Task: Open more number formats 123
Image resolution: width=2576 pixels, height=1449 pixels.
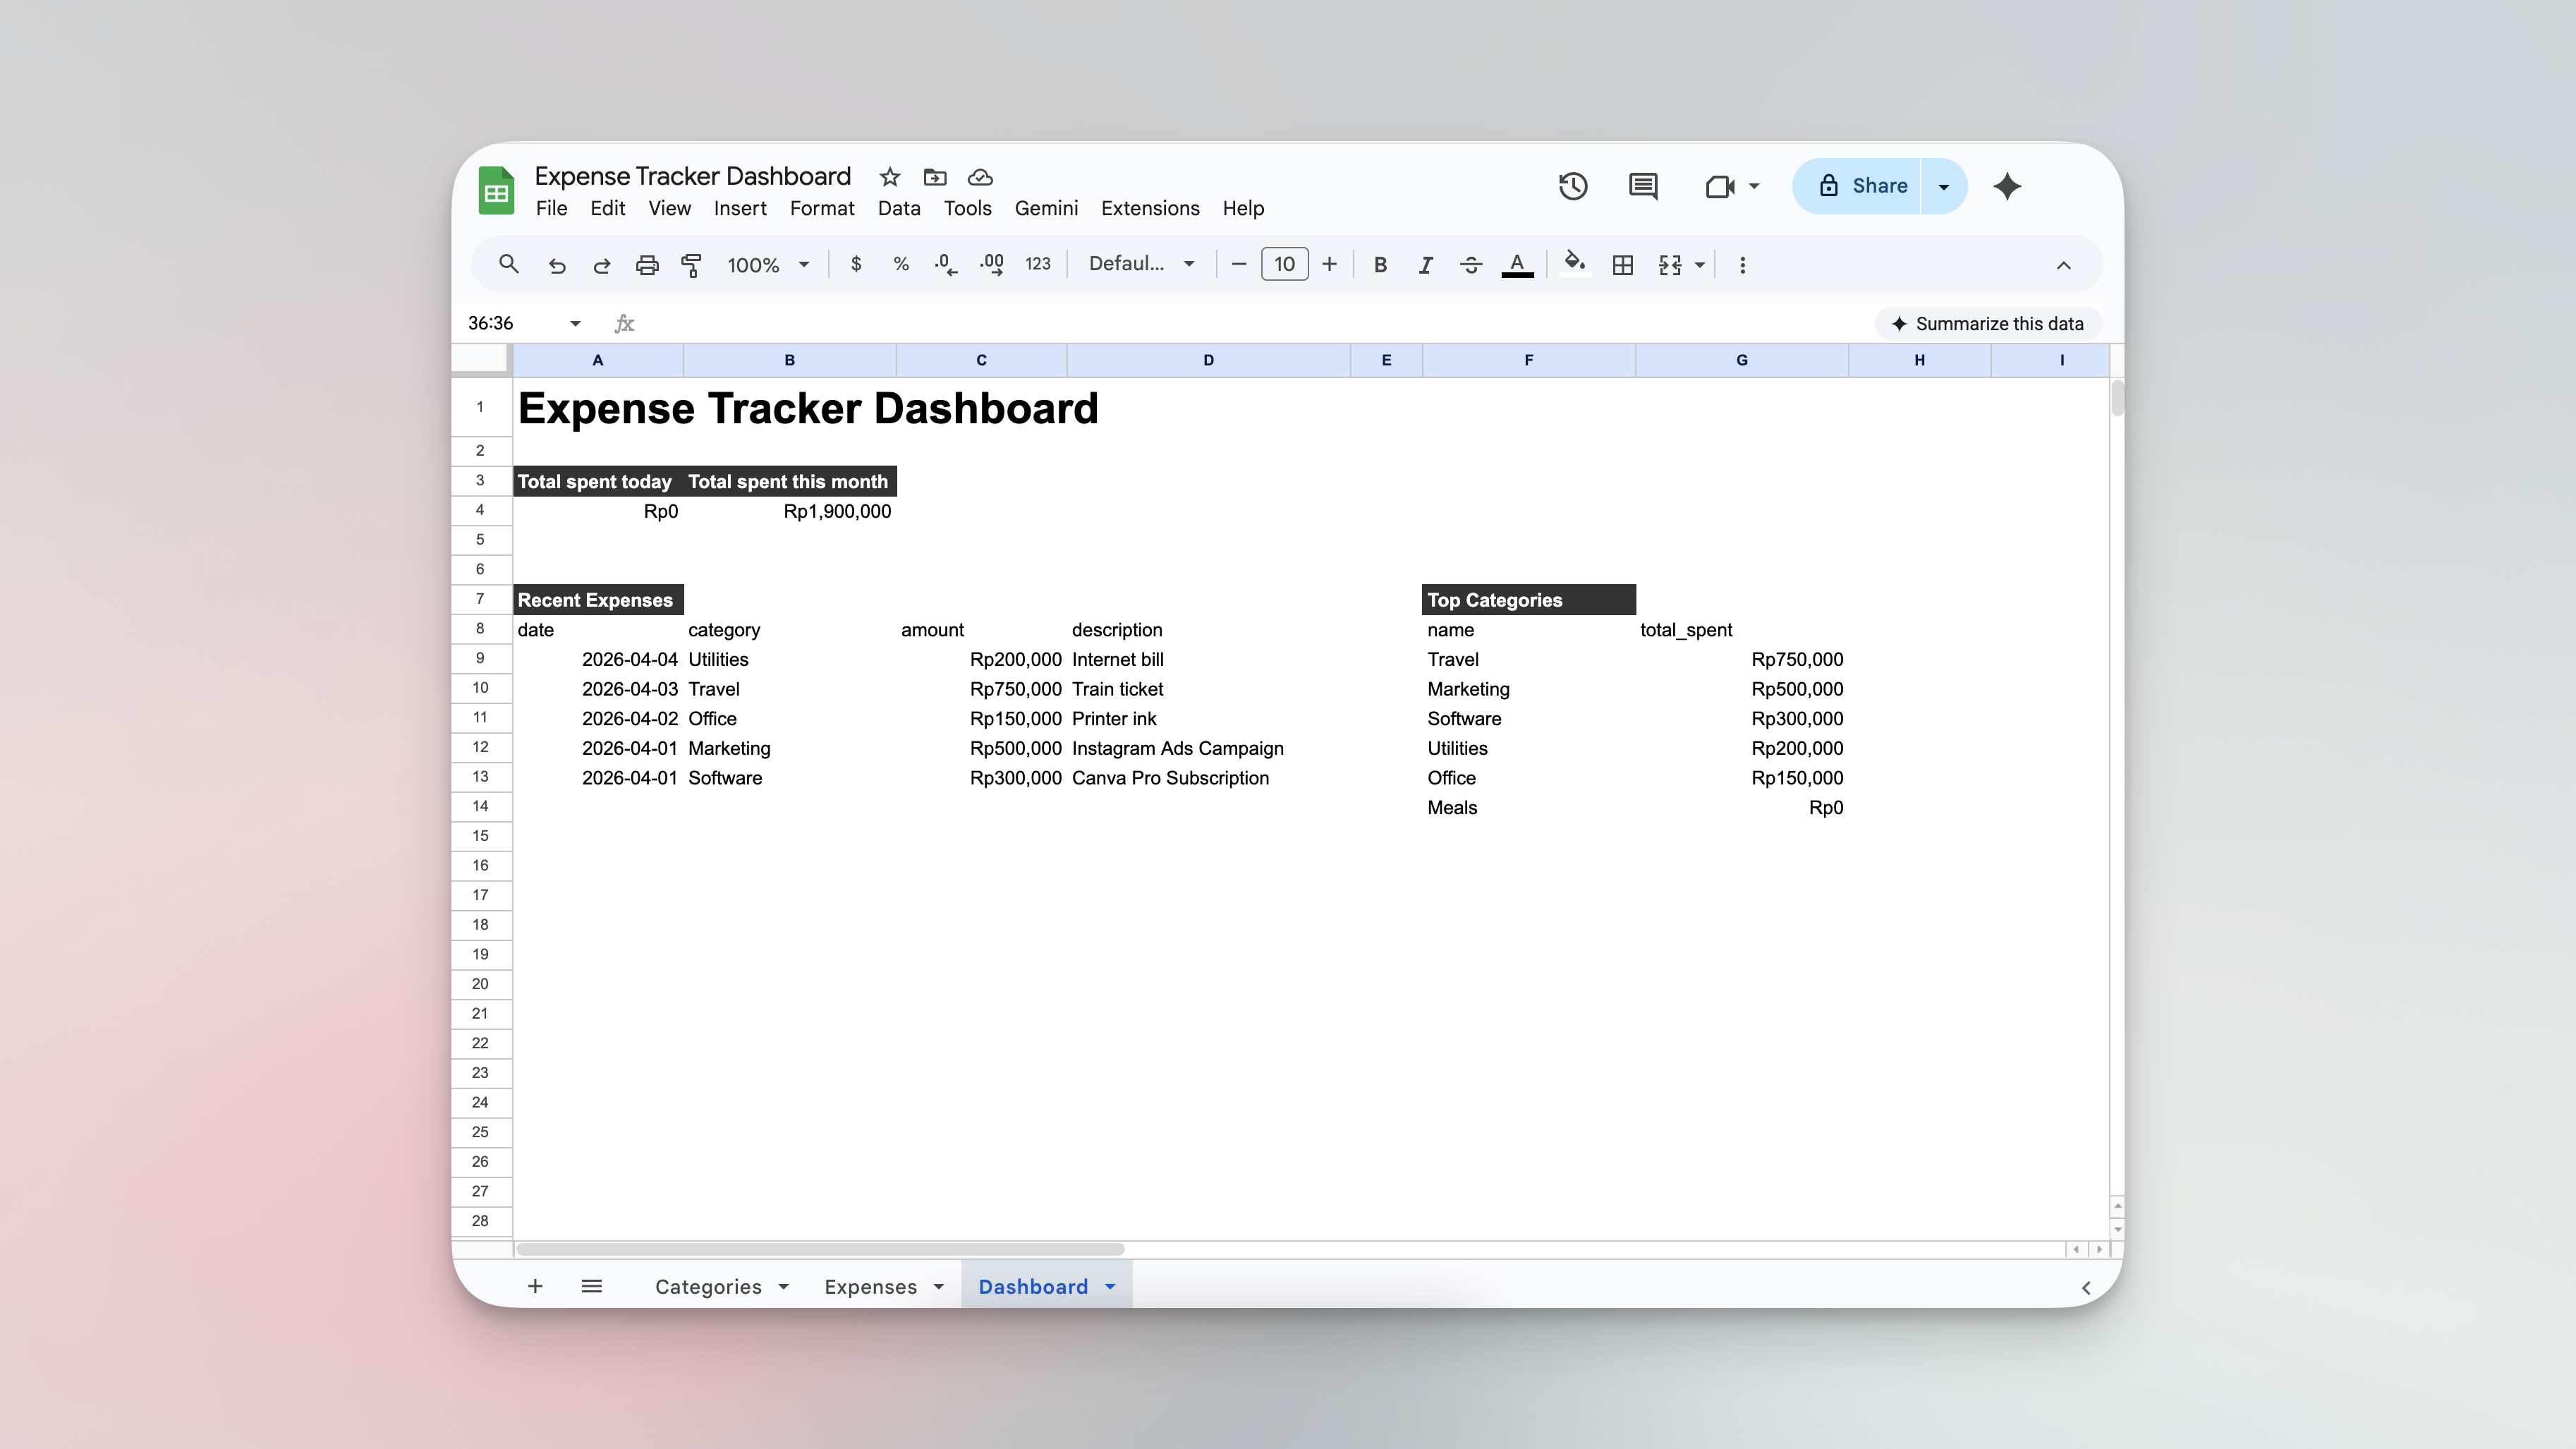Action: point(1038,264)
